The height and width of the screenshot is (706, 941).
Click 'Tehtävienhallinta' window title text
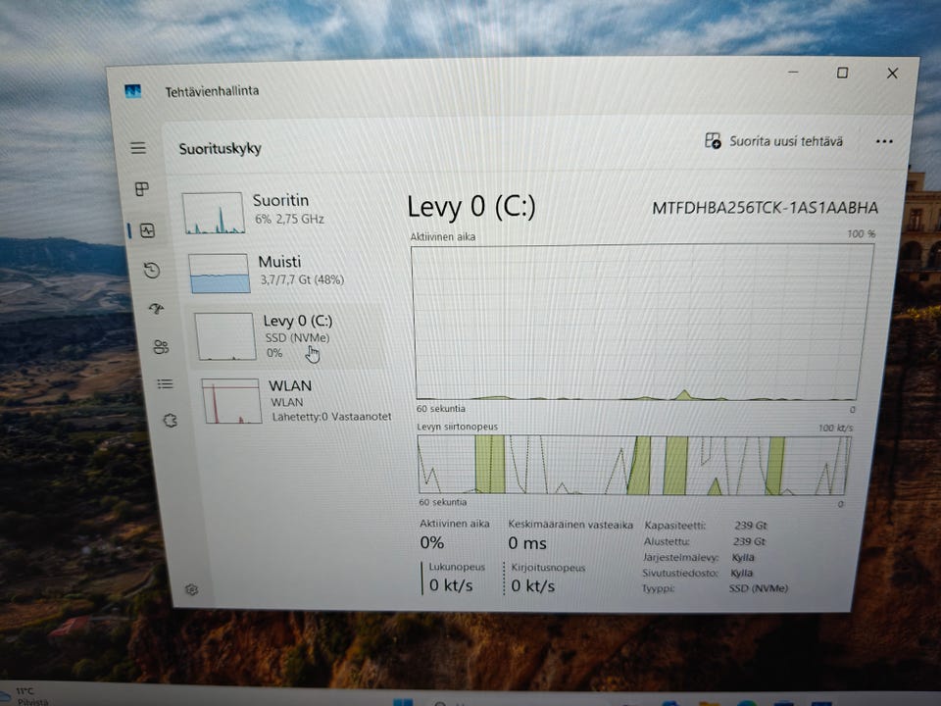point(212,91)
